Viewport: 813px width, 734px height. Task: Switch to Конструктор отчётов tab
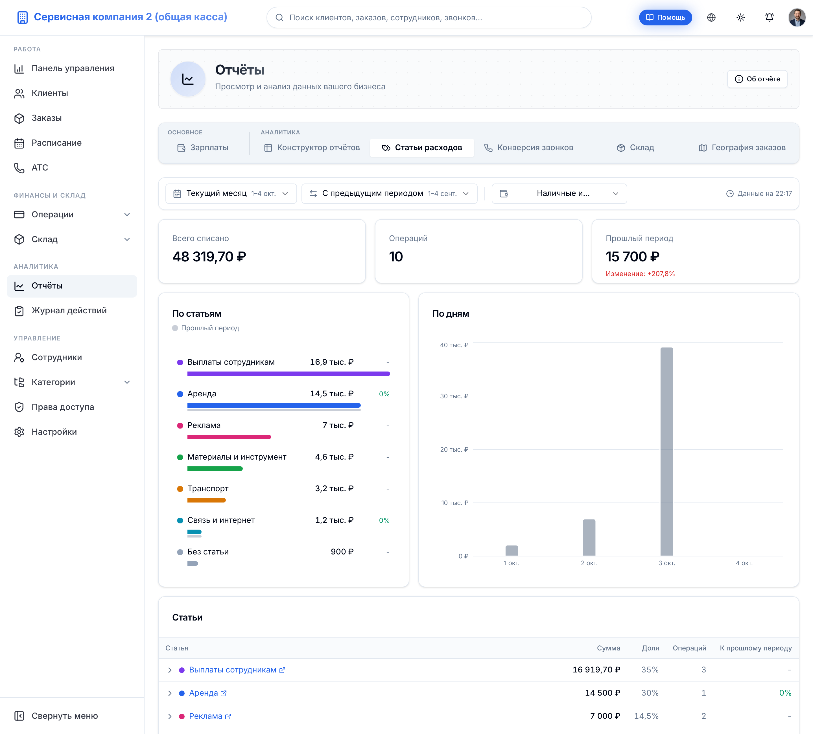[x=312, y=148]
